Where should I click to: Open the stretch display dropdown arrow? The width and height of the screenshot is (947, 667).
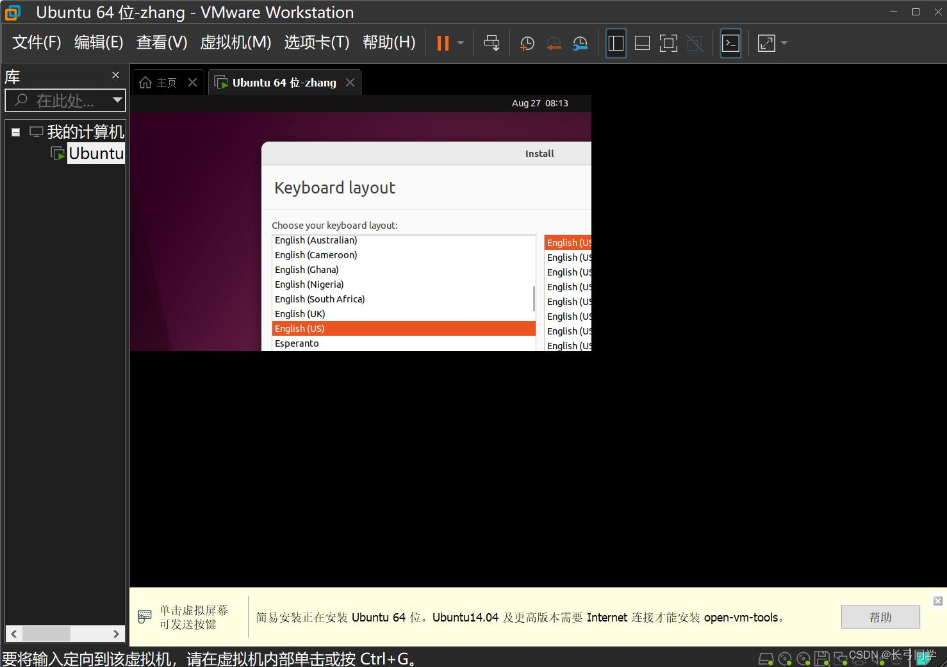[784, 43]
